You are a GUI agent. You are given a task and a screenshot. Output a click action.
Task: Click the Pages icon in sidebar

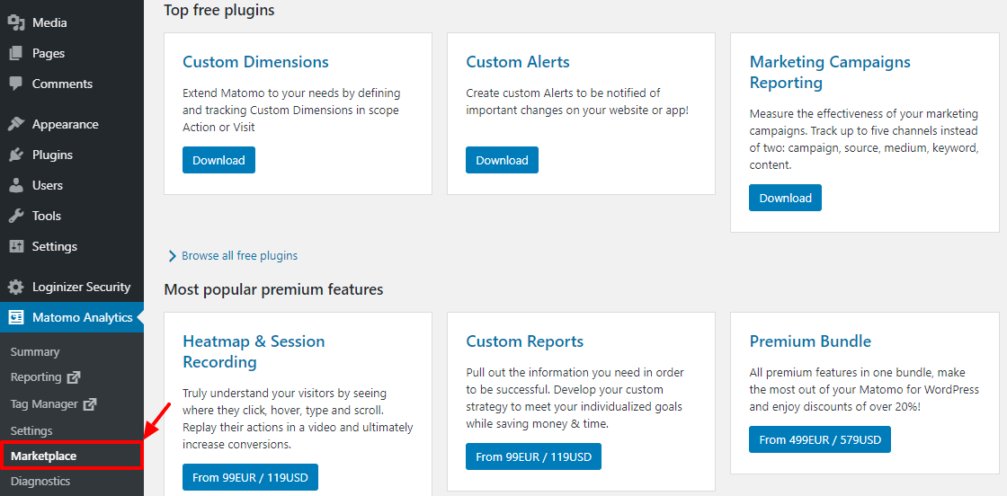(x=16, y=53)
